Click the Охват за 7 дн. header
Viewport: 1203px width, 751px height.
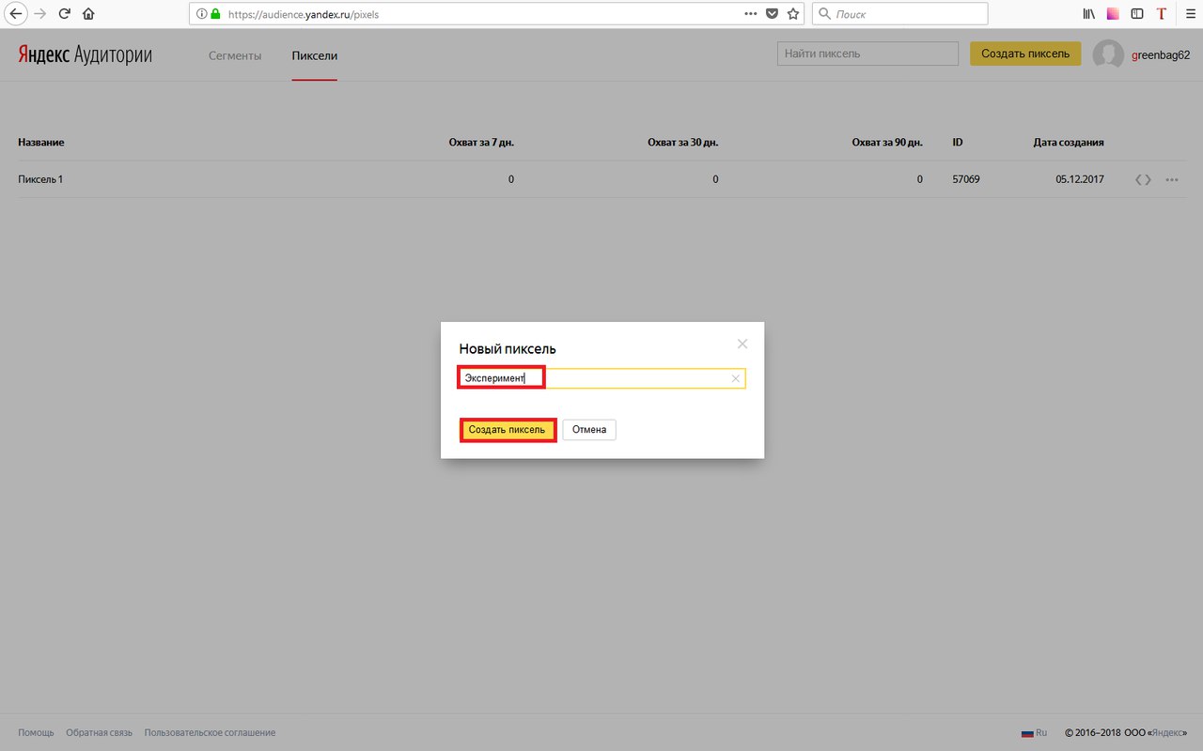(482, 143)
